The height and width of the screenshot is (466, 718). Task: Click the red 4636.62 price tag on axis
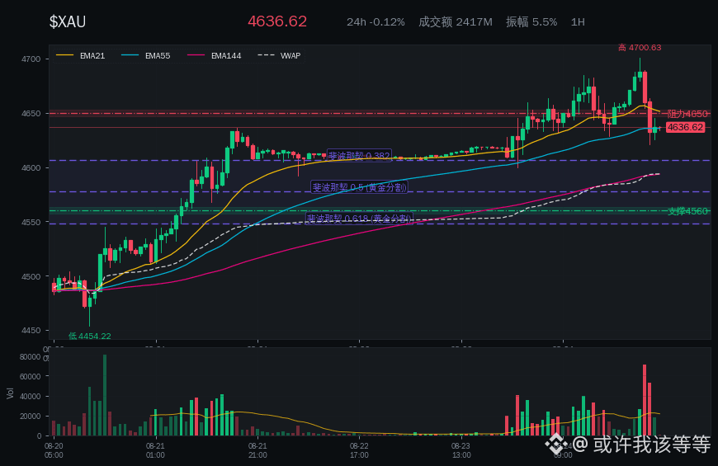click(x=684, y=127)
